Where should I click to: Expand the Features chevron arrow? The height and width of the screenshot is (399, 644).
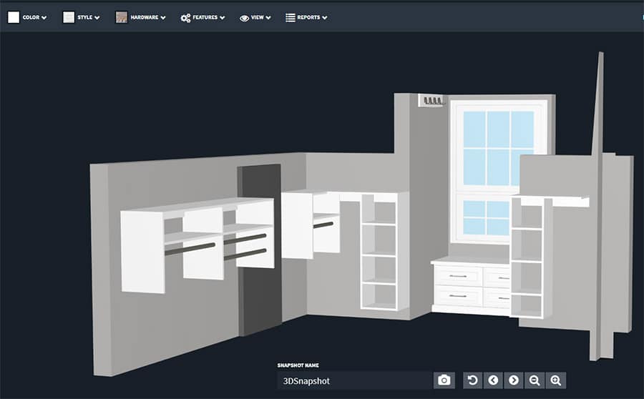pyautogui.click(x=223, y=18)
